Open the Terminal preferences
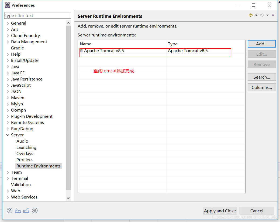 click(x=19, y=179)
